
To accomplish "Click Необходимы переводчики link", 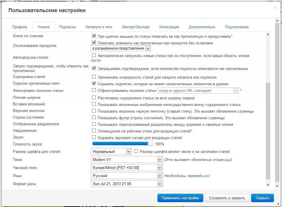I will (187, 176).
